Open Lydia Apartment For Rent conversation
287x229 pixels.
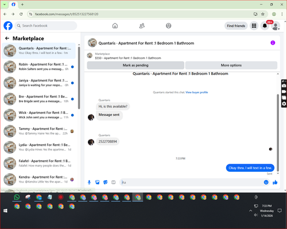coord(39,147)
